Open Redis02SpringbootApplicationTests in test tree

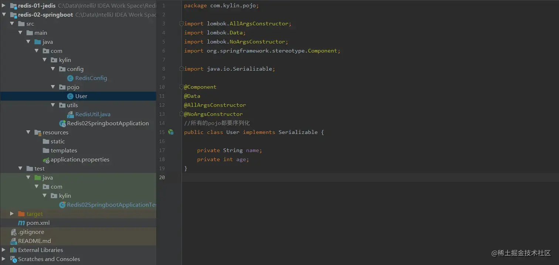[111, 205]
